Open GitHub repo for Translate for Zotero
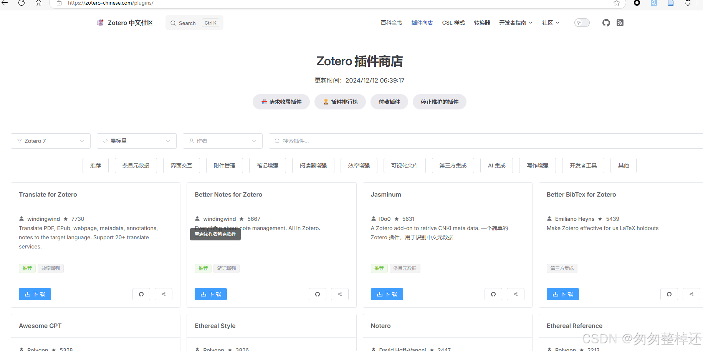 tap(141, 294)
